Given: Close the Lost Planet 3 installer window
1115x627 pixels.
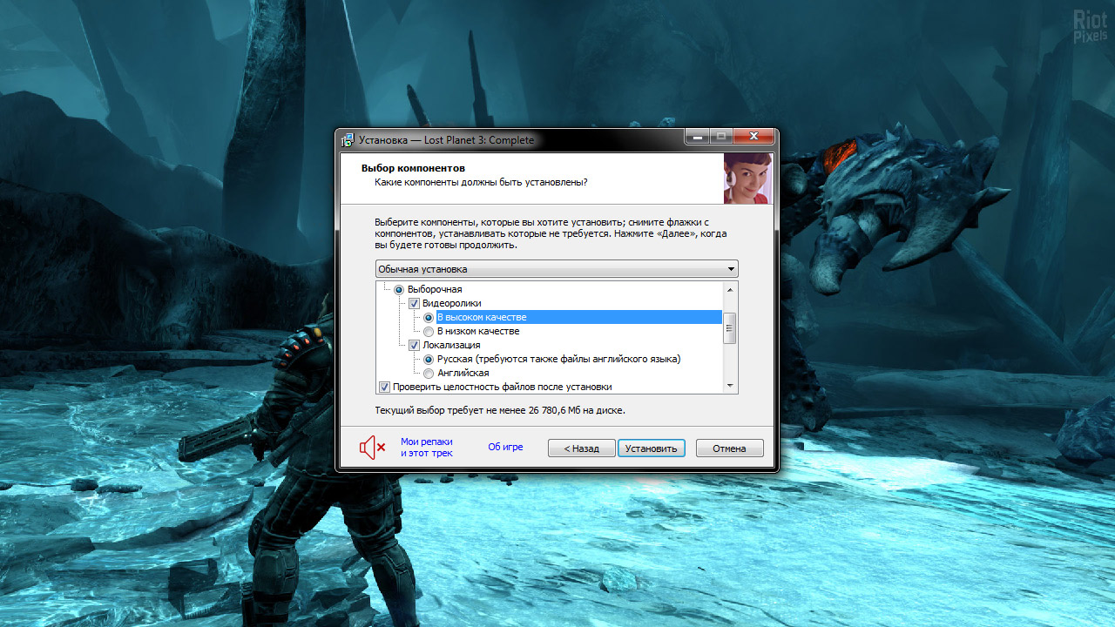Looking at the screenshot, I should (x=753, y=138).
